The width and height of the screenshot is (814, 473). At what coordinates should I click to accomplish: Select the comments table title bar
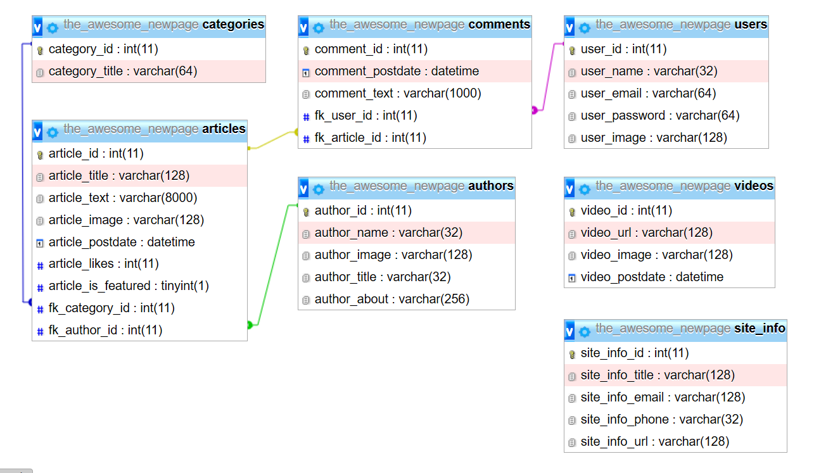coord(415,27)
